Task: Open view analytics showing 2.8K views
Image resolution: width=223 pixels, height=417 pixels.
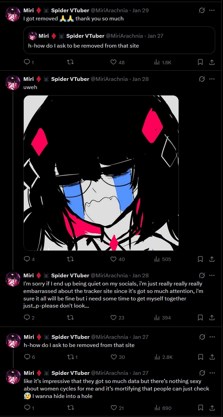Action: pos(164,357)
